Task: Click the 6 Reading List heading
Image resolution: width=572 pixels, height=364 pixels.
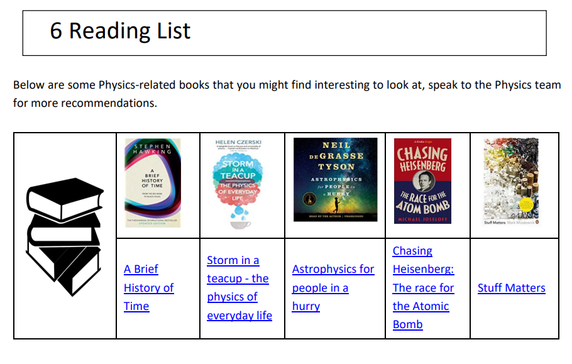Action: tap(120, 31)
